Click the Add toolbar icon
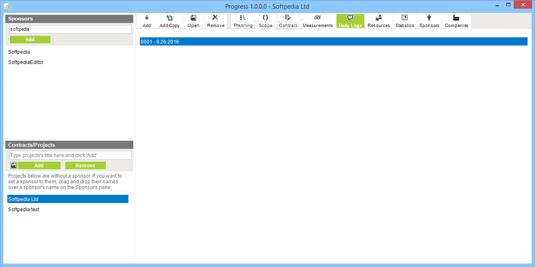 point(147,21)
